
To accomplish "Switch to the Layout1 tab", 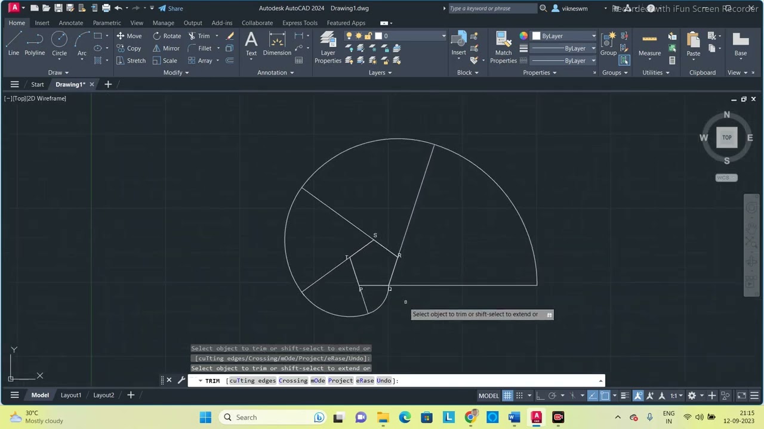I will click(71, 395).
